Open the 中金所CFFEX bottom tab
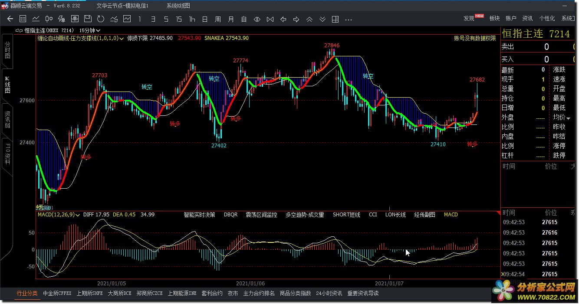 coord(57,294)
